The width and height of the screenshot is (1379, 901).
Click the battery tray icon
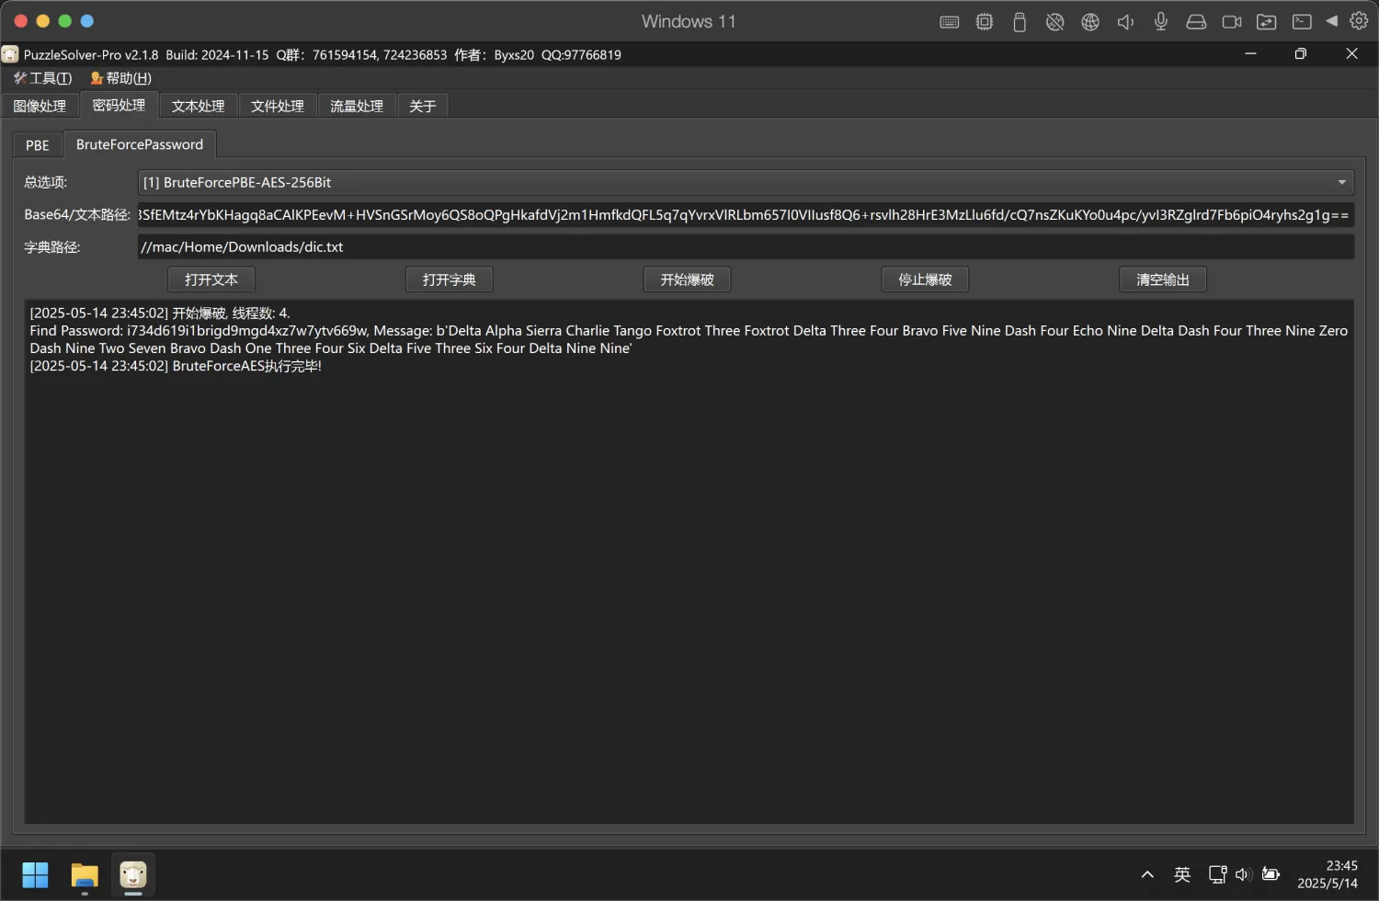click(1271, 874)
